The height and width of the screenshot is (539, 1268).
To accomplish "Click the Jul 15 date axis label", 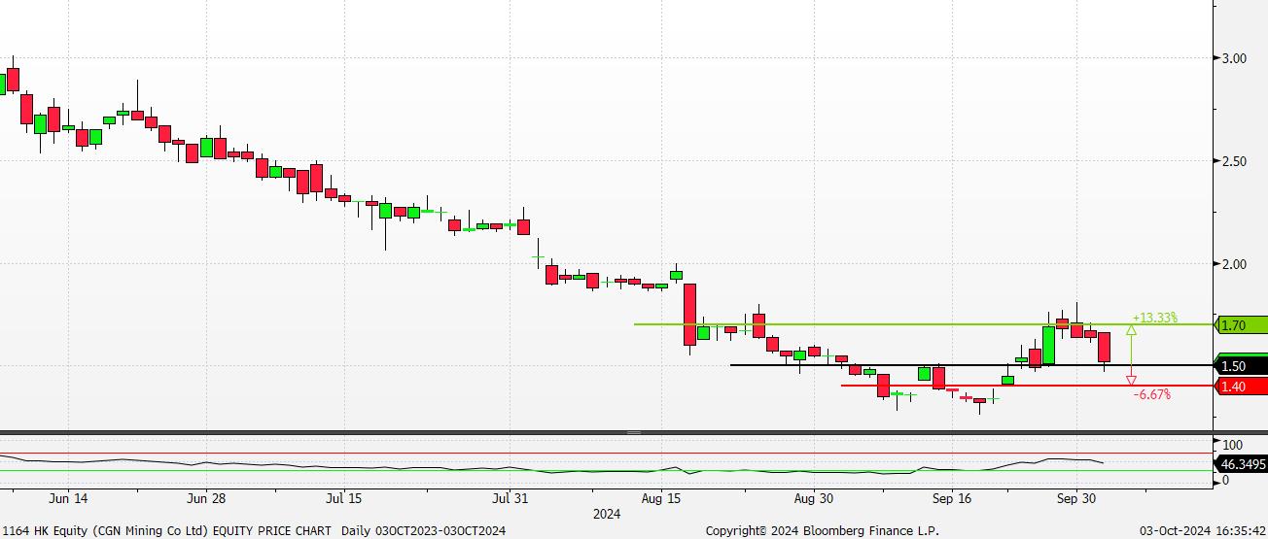I will (x=344, y=498).
